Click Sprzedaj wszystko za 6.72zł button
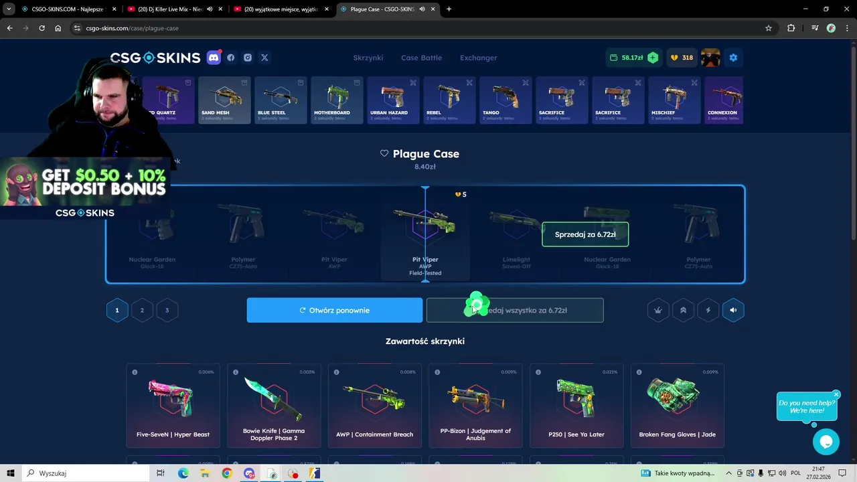 pos(515,310)
